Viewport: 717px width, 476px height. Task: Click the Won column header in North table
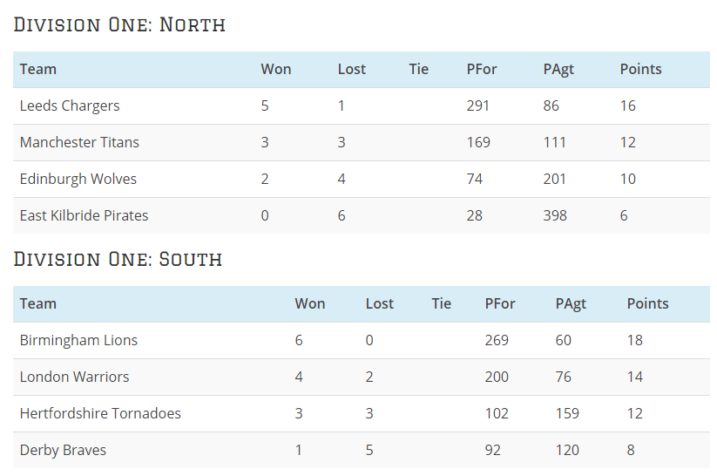pyautogui.click(x=275, y=69)
